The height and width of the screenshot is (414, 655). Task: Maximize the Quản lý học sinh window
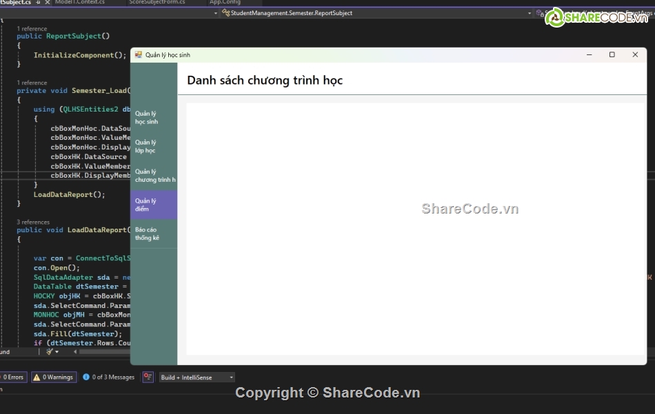click(x=612, y=55)
